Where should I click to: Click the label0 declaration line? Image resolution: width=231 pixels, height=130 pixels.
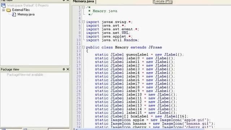point(135,58)
